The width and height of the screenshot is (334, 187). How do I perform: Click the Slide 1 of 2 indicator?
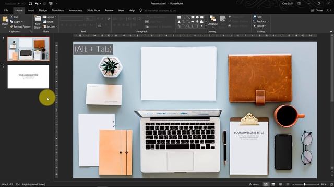pyautogui.click(x=7, y=184)
